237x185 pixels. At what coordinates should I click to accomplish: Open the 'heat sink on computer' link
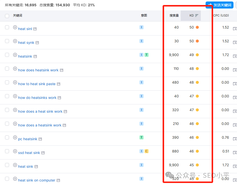[x=37, y=180]
